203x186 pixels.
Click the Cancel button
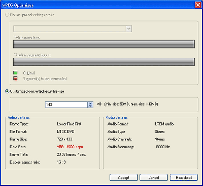click(x=154, y=178)
